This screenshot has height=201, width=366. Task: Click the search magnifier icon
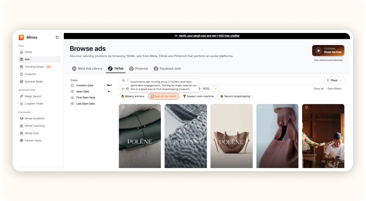[123, 80]
